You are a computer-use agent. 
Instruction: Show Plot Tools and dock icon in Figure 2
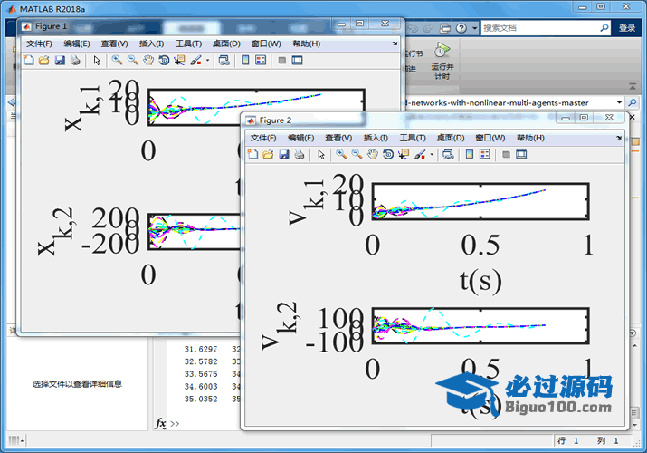(521, 154)
